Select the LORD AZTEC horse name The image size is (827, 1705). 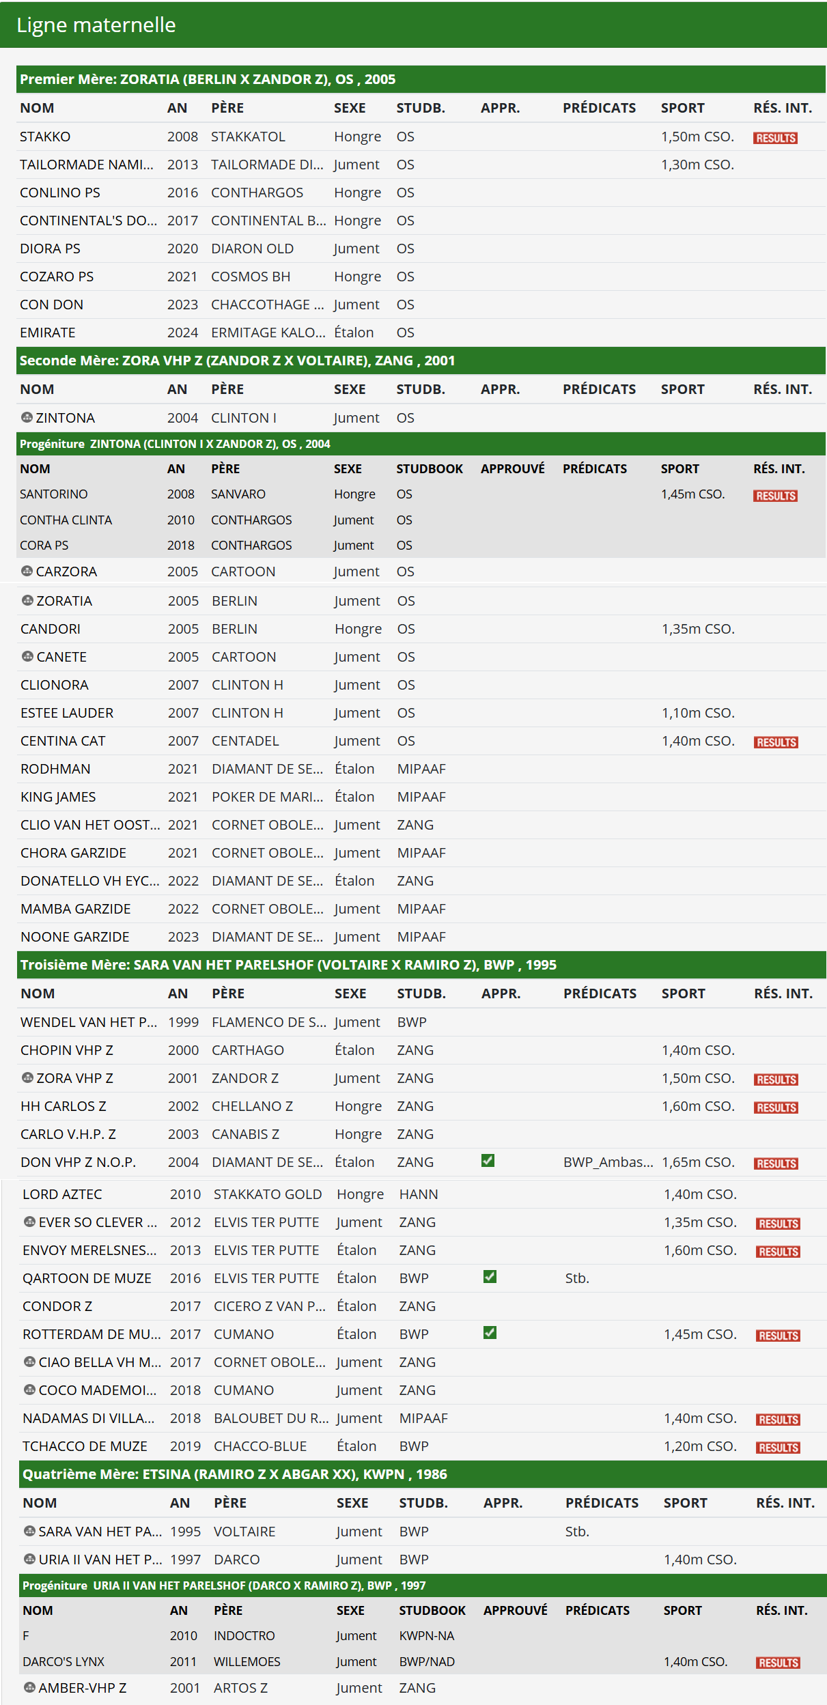(62, 1194)
